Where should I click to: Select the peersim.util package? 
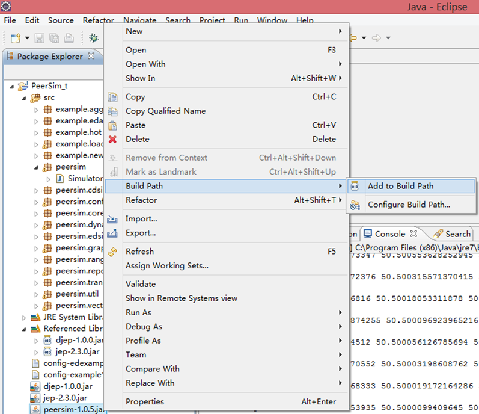77,294
